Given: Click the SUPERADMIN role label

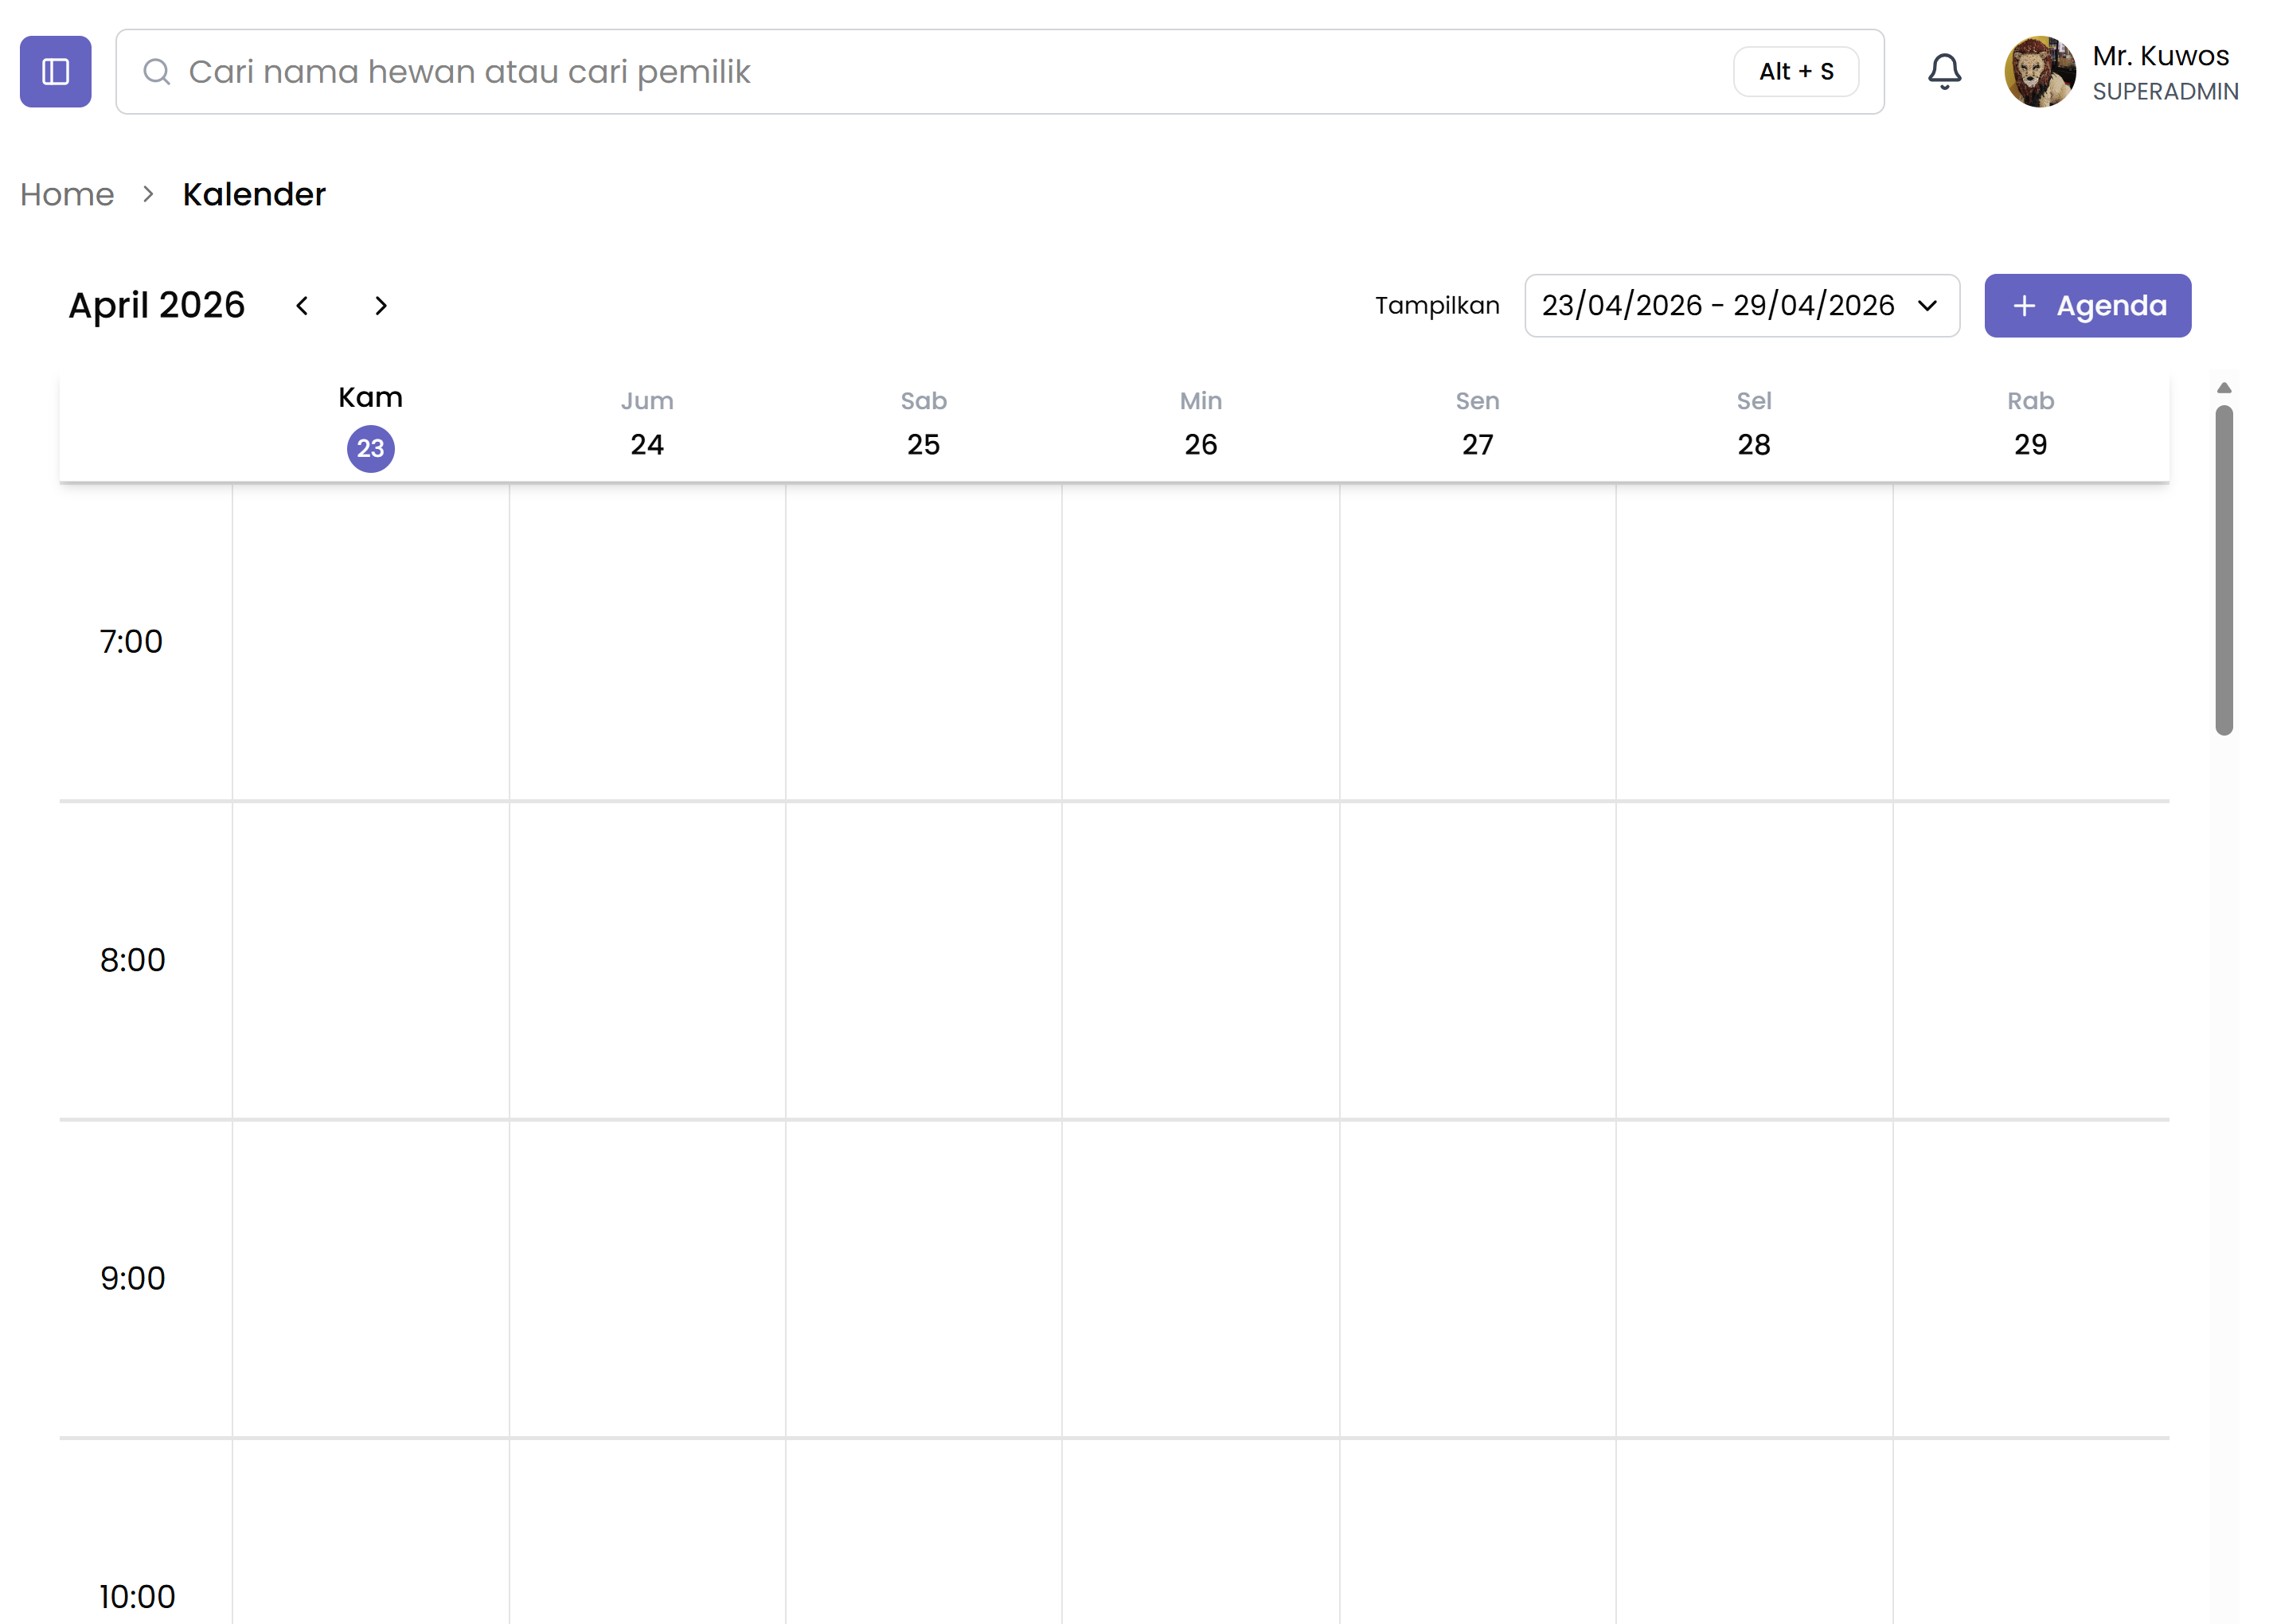Looking at the screenshot, I should click(2165, 91).
